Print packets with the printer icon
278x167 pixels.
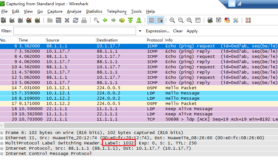[84, 20]
